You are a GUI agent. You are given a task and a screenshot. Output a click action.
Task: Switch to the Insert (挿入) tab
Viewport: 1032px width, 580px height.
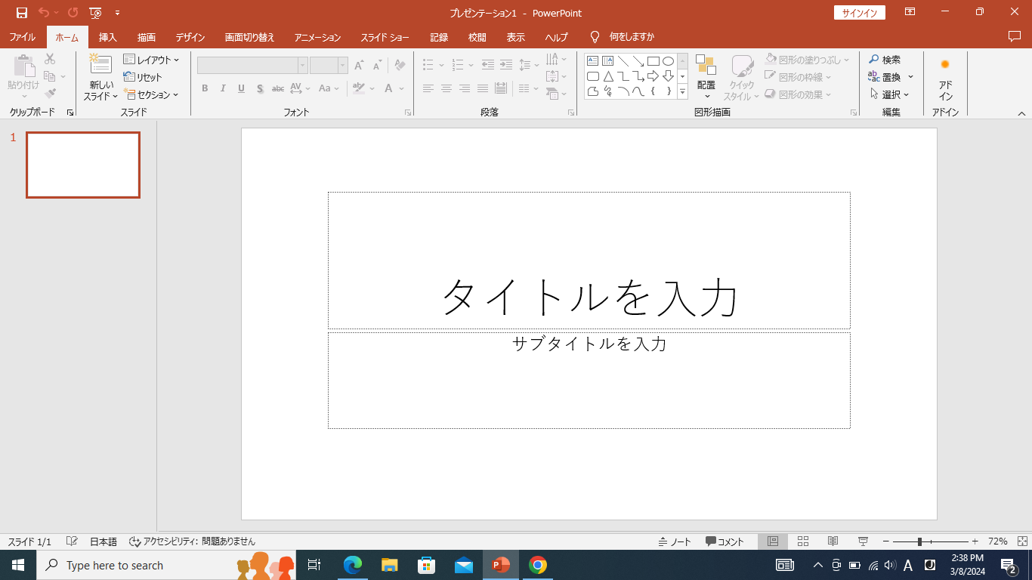(x=108, y=37)
